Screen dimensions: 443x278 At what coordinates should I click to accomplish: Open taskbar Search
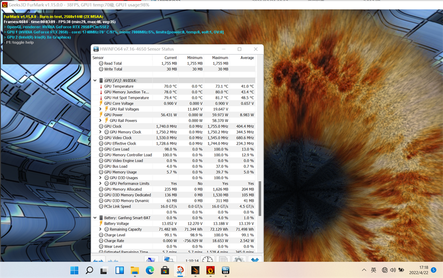point(89,270)
